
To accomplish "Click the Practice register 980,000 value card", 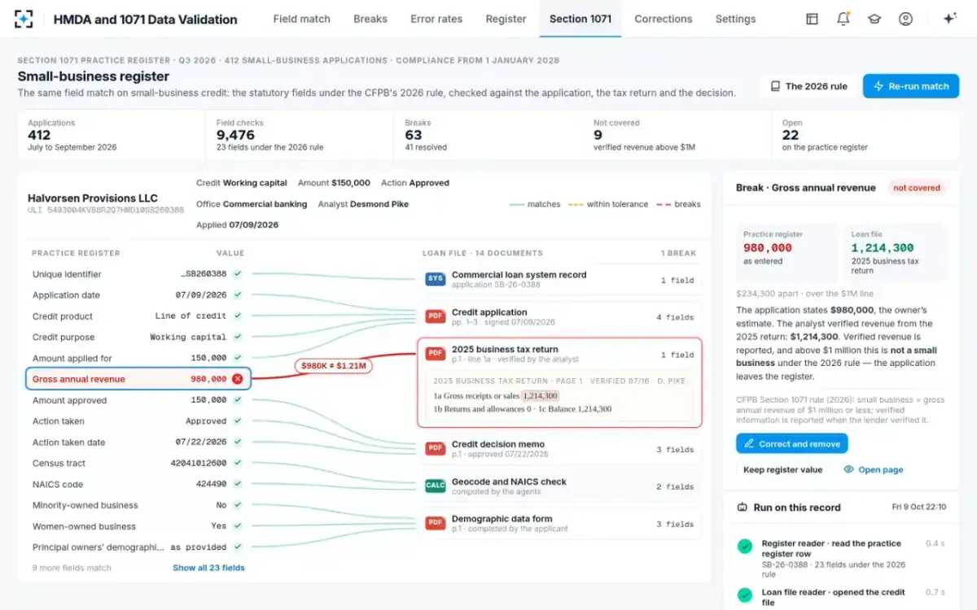I will pyautogui.click(x=786, y=253).
